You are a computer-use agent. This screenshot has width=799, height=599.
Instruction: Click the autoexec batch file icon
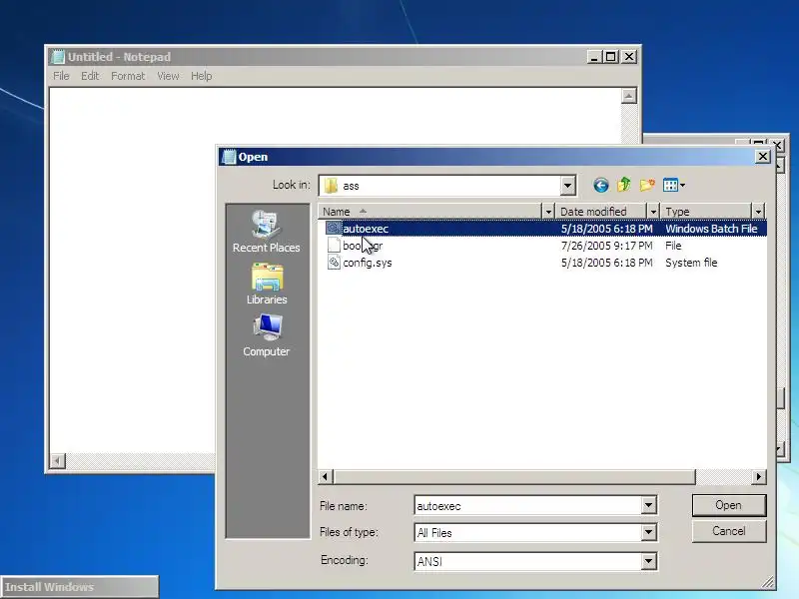tap(334, 229)
